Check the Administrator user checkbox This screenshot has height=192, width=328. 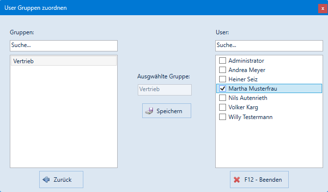pyautogui.click(x=223, y=61)
